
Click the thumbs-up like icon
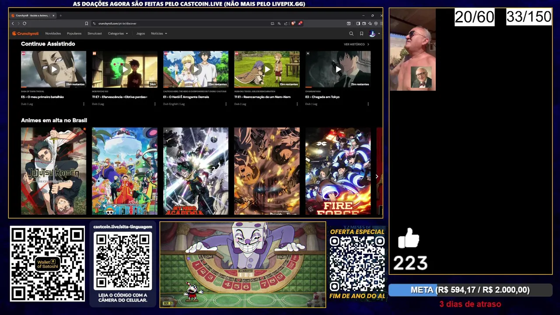[x=409, y=238]
